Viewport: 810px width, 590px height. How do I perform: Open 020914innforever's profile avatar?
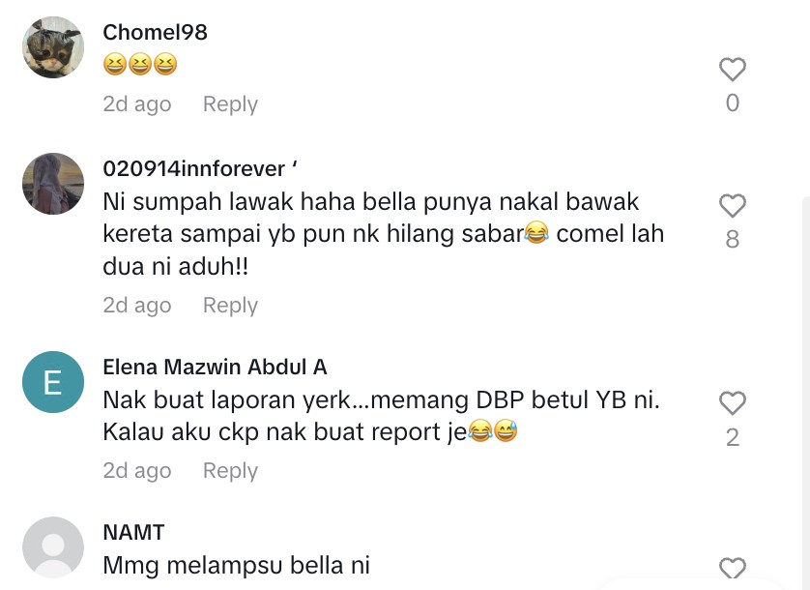click(x=53, y=184)
